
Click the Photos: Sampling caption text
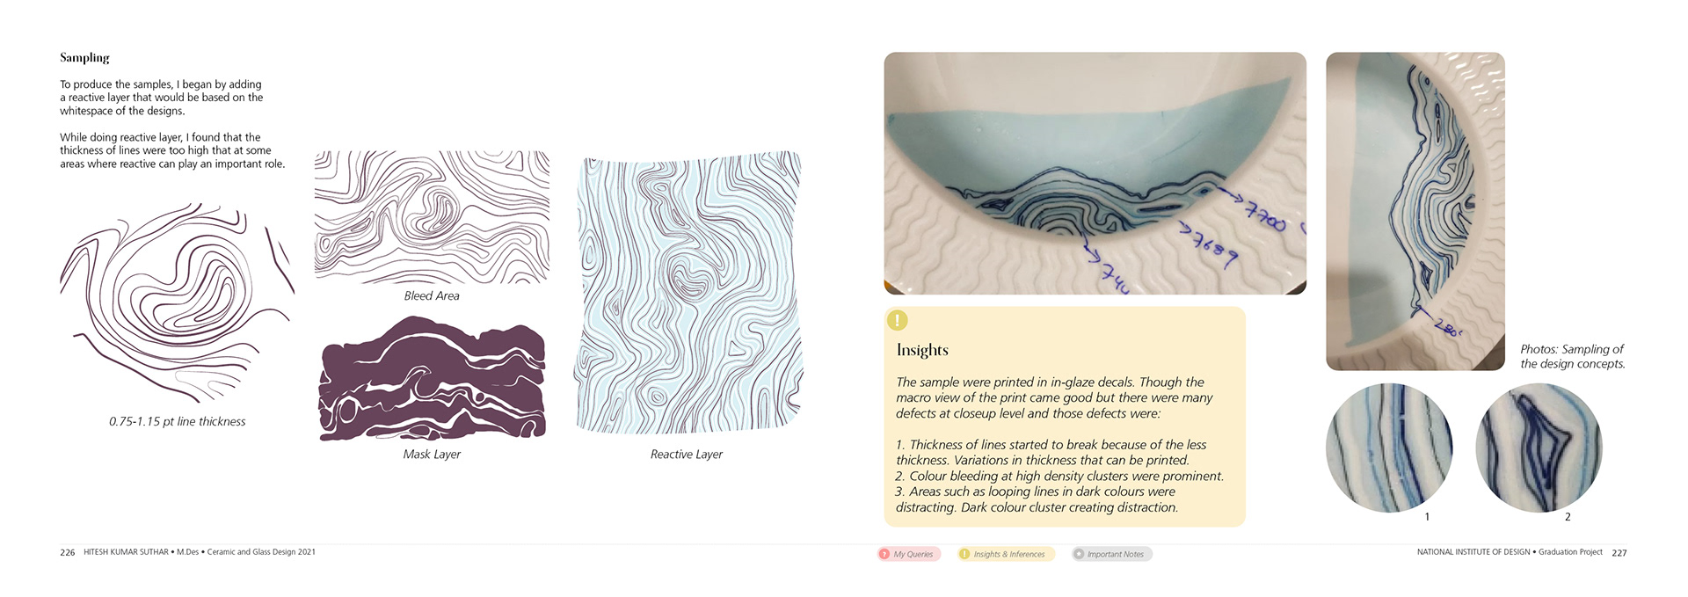(x=1573, y=356)
